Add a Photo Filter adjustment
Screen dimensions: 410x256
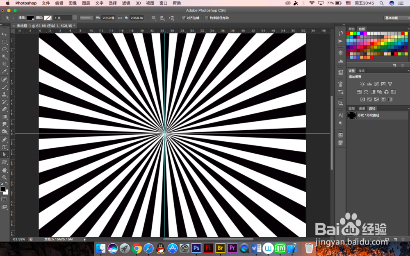(x=380, y=92)
